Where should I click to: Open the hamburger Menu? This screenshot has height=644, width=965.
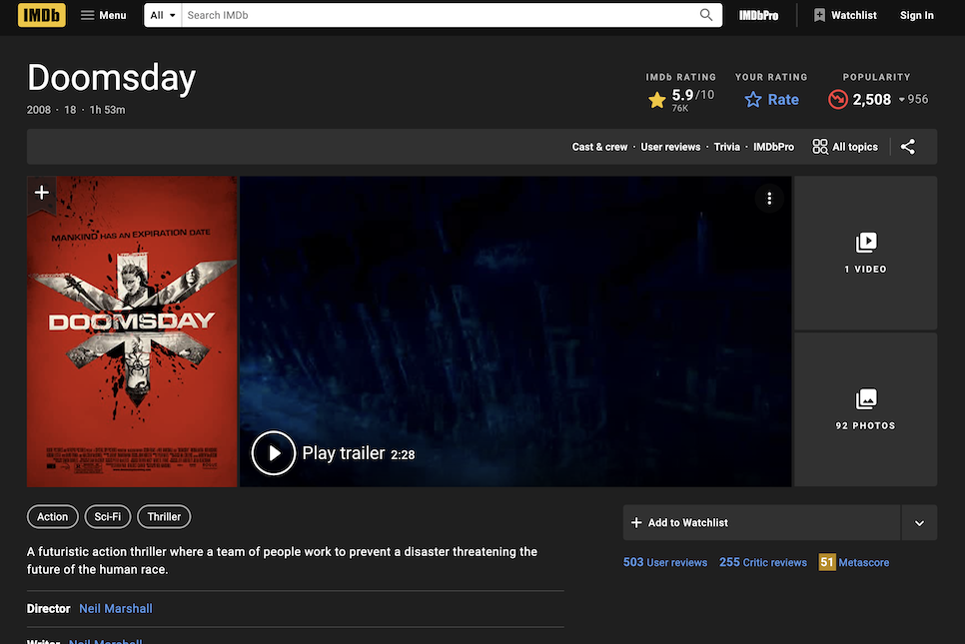coord(104,15)
